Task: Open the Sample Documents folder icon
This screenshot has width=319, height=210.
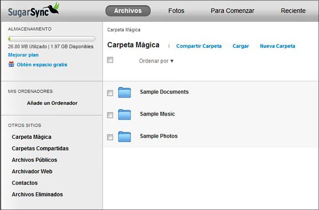Action: [x=124, y=93]
